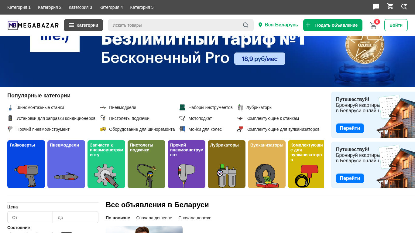The height and width of the screenshot is (233, 415).
Task: Open the Категории dropdown menu
Action: tap(83, 25)
